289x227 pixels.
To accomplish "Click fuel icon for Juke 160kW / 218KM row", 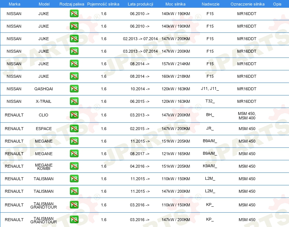I will pos(74,76).
